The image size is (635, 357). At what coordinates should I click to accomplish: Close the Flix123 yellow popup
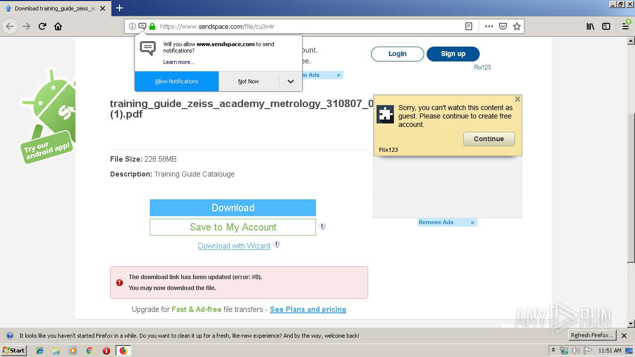click(517, 99)
